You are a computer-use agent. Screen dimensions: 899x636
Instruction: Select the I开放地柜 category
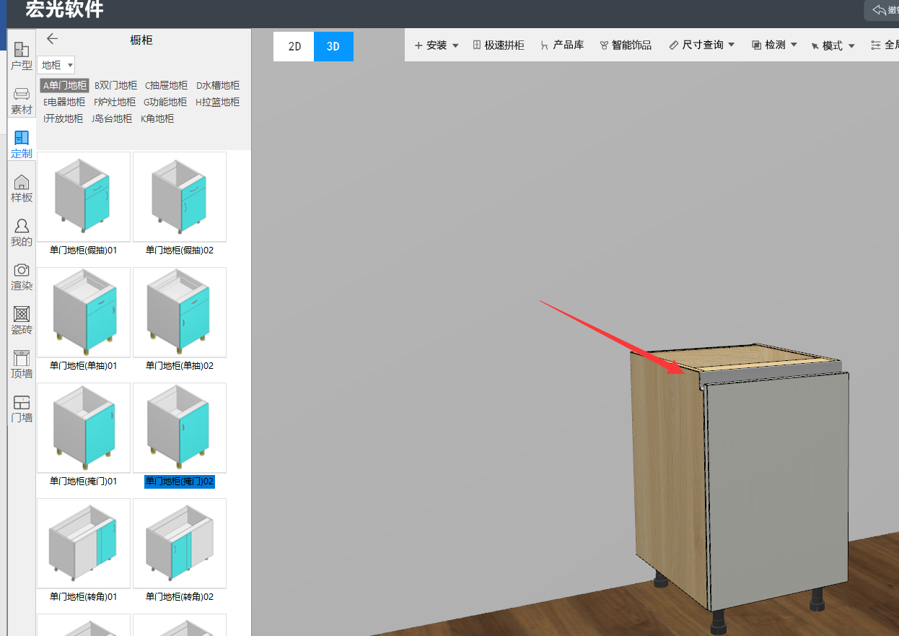[63, 118]
